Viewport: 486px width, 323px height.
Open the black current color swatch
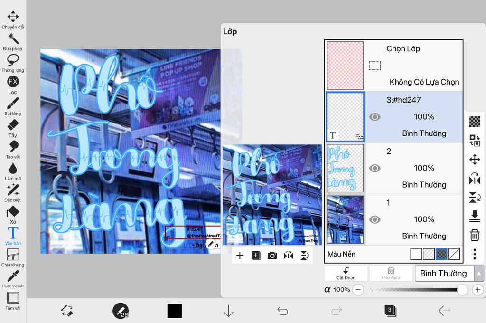(175, 311)
